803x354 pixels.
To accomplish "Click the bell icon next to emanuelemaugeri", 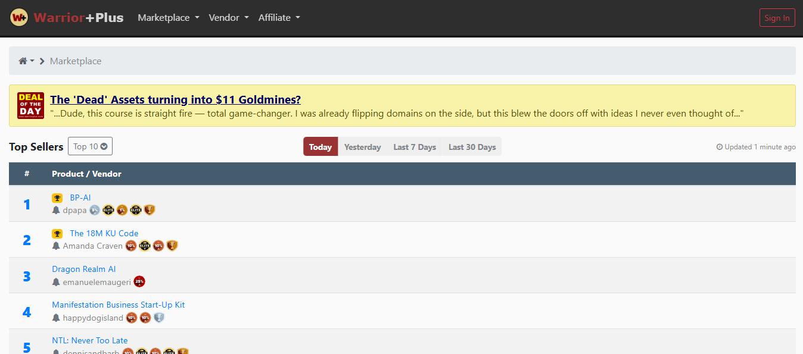I will click(x=56, y=281).
